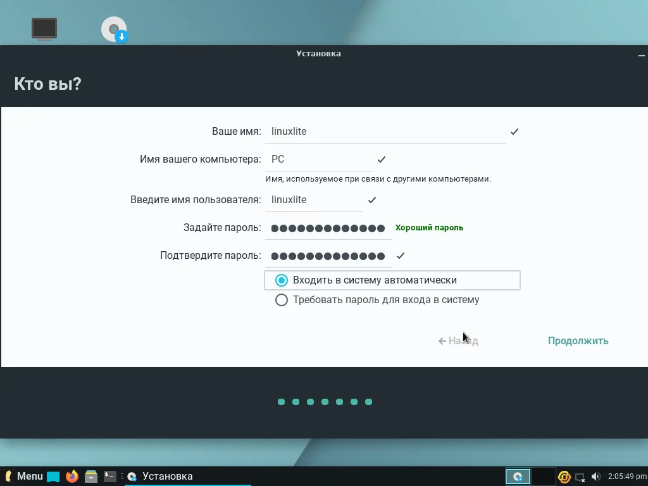The image size is (648, 486).
Task: Click the Продолжить button
Action: [x=577, y=340]
